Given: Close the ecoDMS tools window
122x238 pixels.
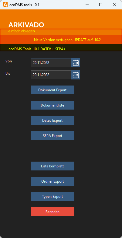Looking at the screenshot, I should [x=115, y=5].
